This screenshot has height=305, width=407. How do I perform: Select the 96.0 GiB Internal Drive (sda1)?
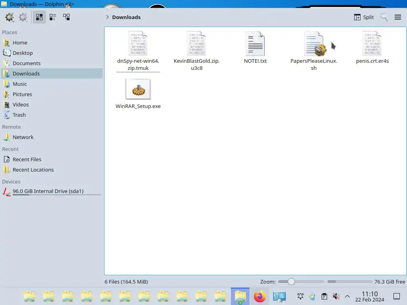(51, 191)
